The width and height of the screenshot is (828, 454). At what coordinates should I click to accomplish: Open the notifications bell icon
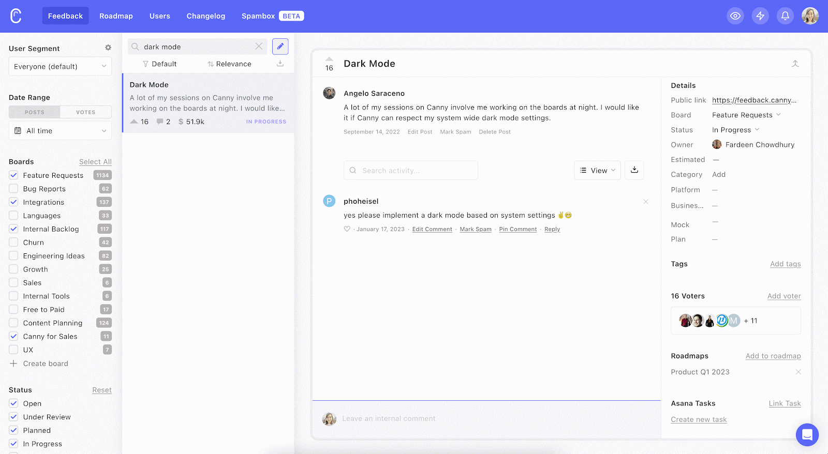785,16
